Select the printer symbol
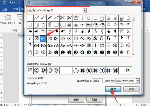This screenshot has width=150, height=106. 69,25
